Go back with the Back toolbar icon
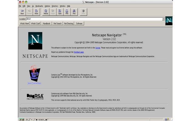 22,12
